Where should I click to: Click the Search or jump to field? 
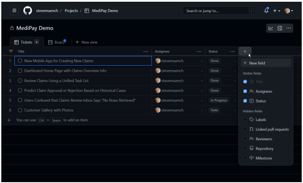(219, 11)
